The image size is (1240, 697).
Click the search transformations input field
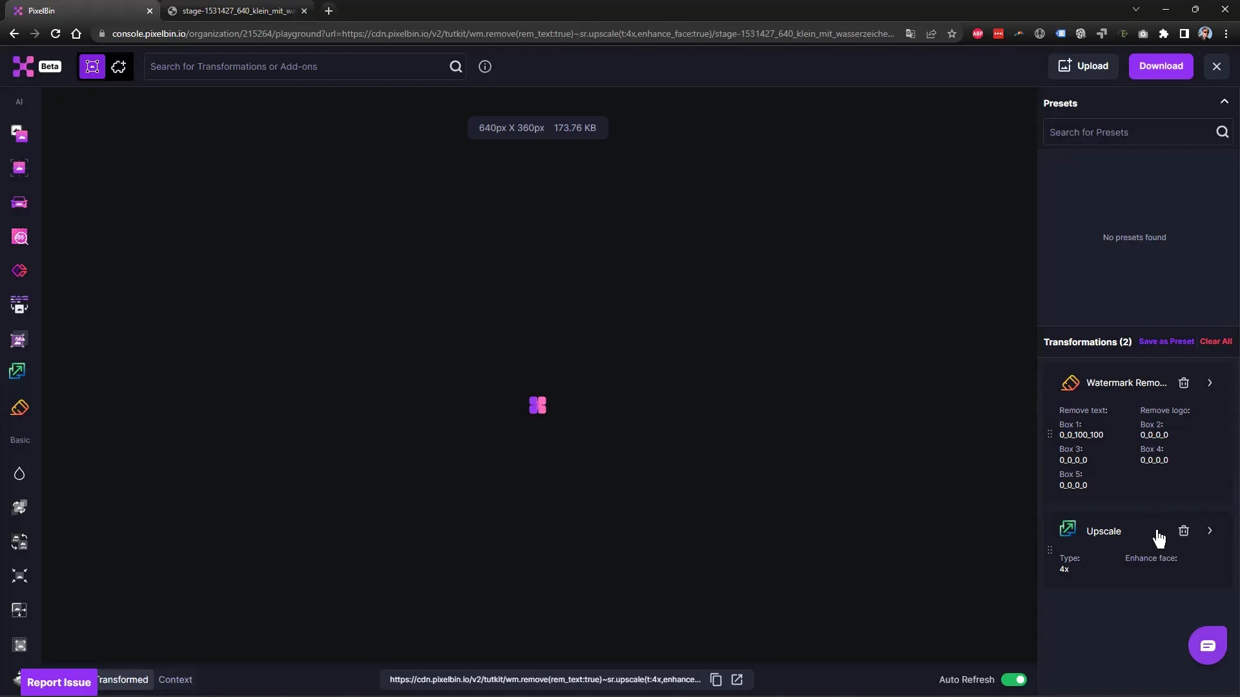[300, 66]
